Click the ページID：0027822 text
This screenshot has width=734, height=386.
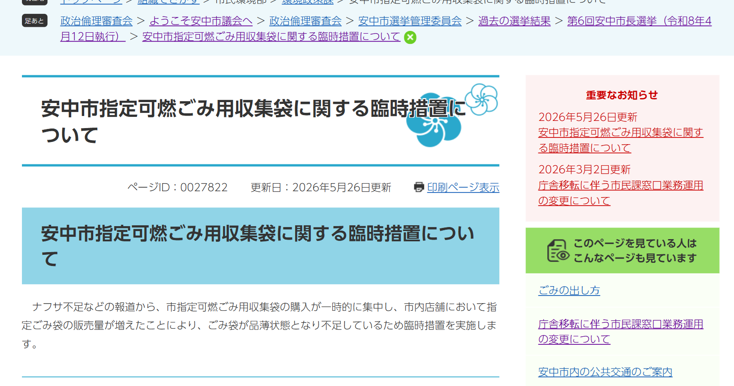(x=177, y=187)
